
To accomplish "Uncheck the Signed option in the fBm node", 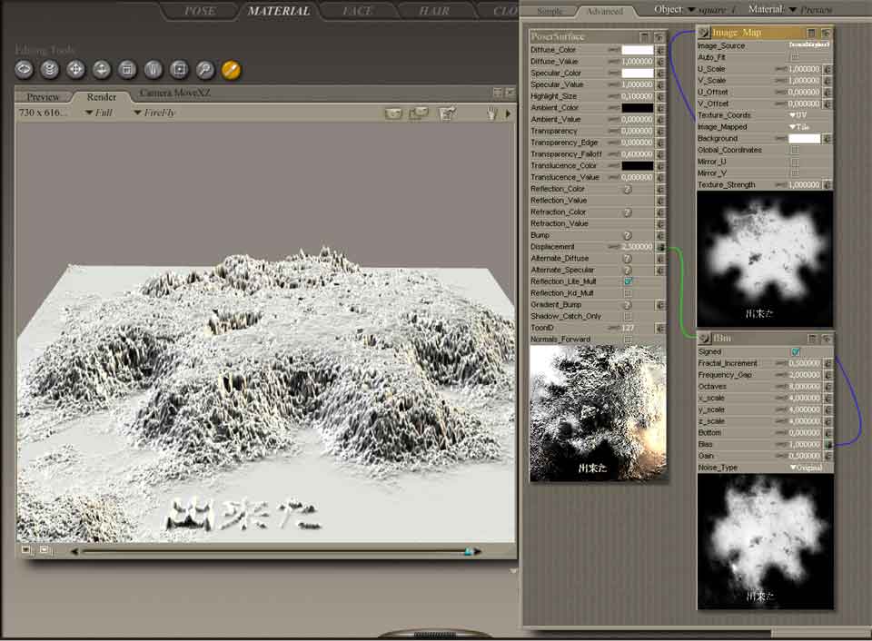I will [x=796, y=351].
